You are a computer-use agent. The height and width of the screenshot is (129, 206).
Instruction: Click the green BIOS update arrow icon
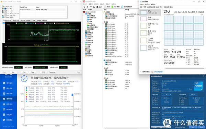[112, 7]
